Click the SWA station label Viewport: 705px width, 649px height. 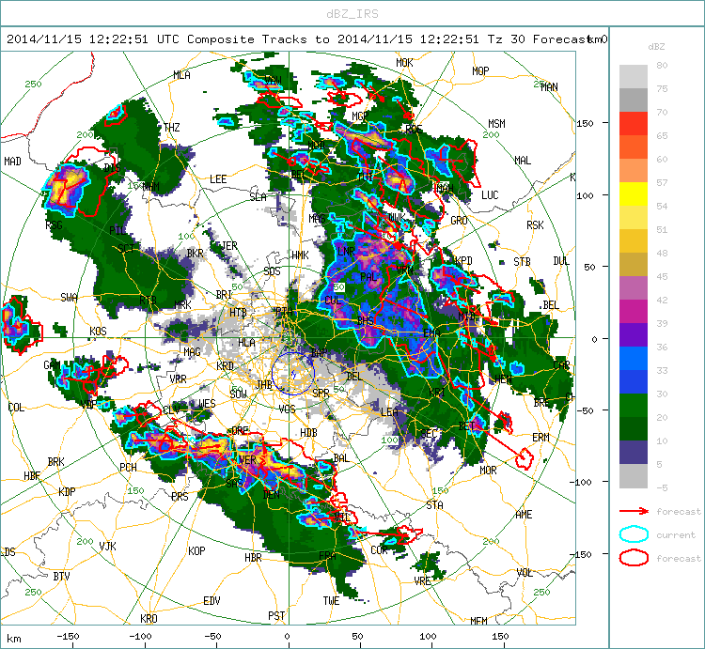(x=69, y=298)
